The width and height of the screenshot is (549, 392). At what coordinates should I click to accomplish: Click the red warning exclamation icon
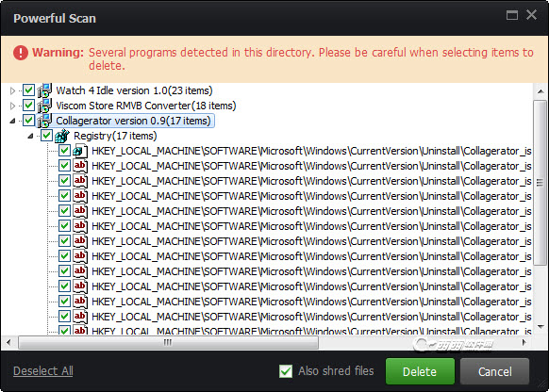[21, 53]
